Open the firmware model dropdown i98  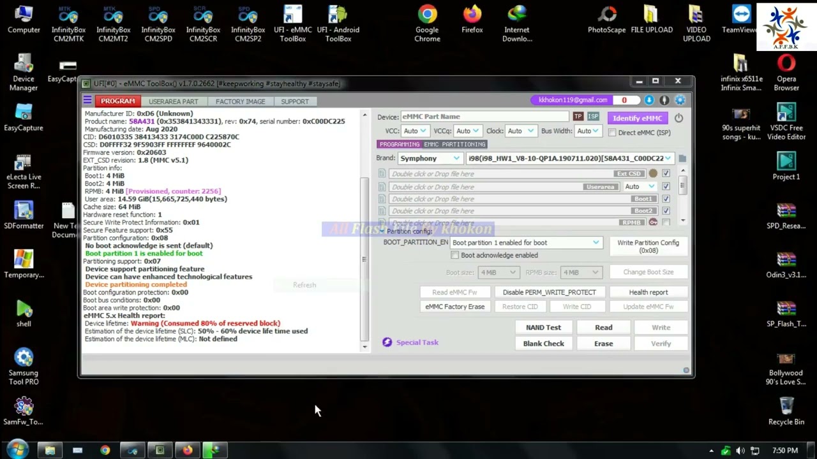pos(569,158)
